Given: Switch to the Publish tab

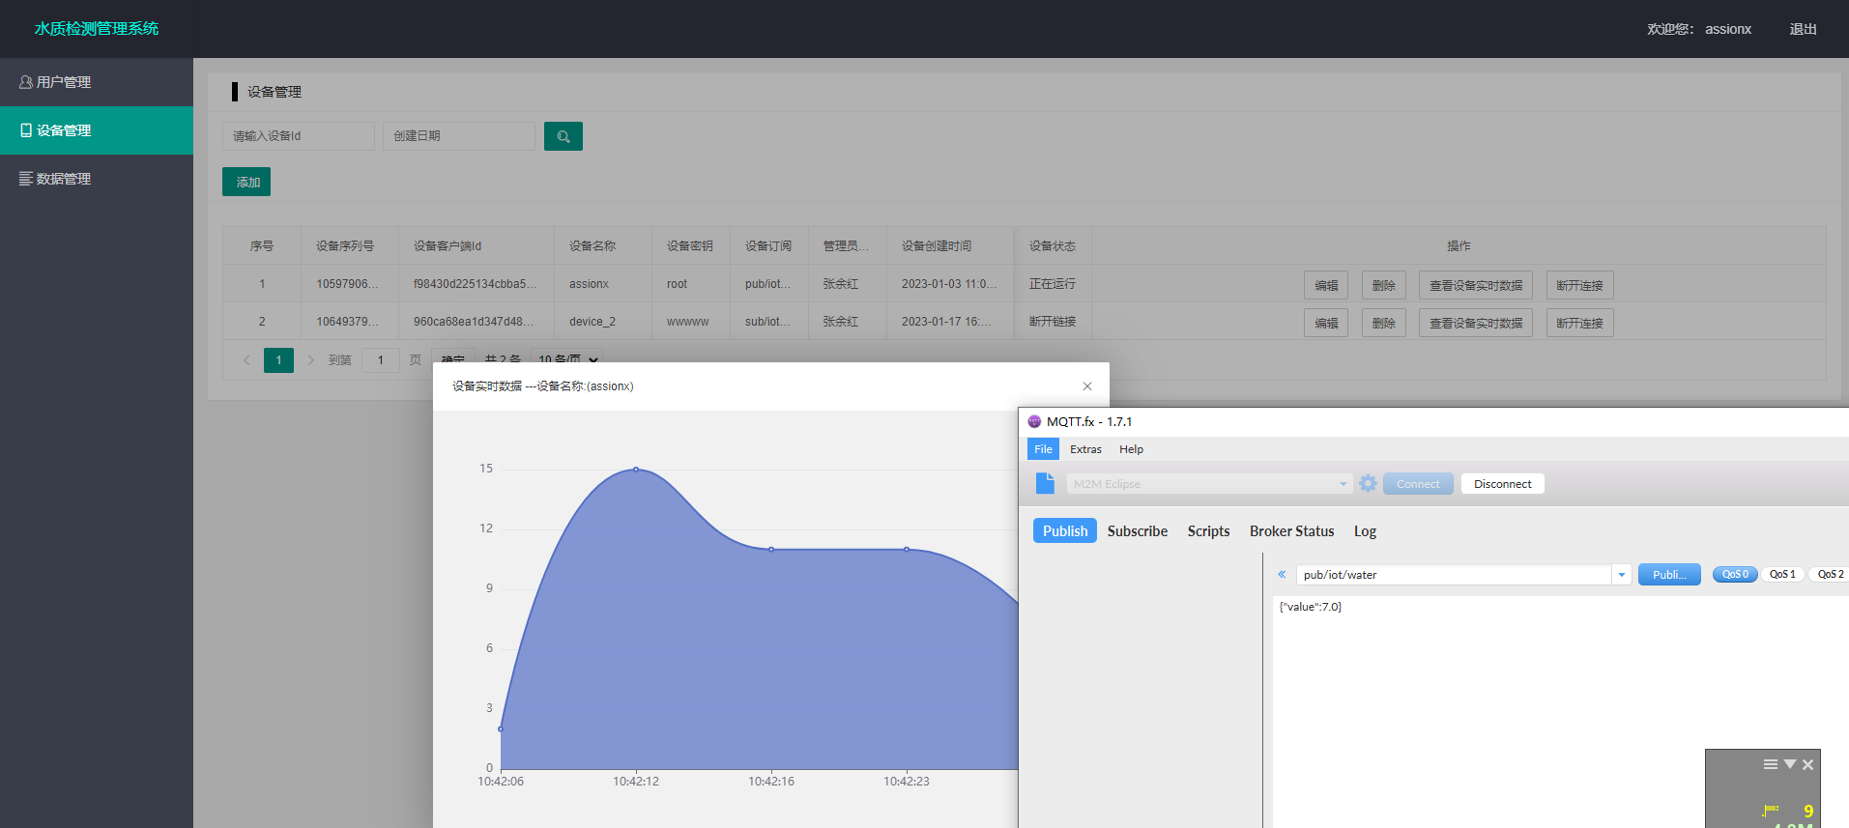Looking at the screenshot, I should pyautogui.click(x=1065, y=531).
